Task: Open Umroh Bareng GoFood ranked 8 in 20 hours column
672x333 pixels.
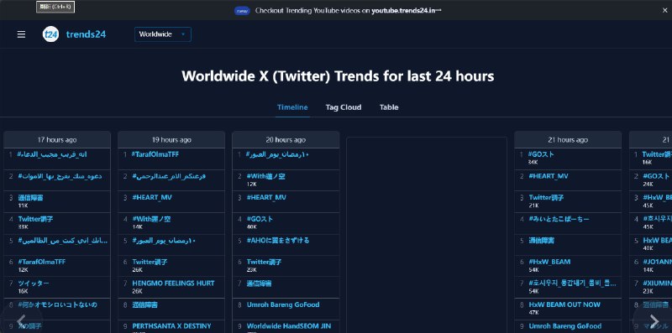Action: [x=283, y=304]
